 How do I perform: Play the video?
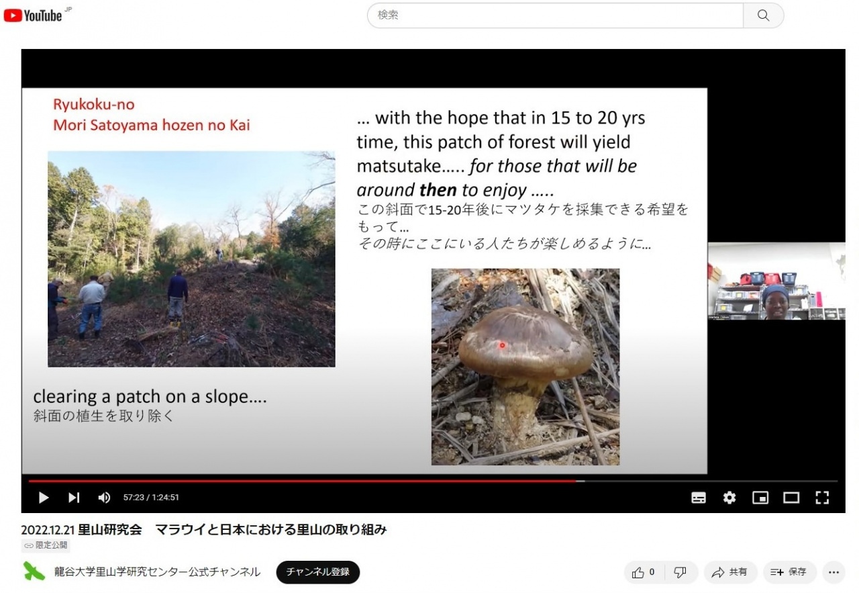tap(44, 498)
